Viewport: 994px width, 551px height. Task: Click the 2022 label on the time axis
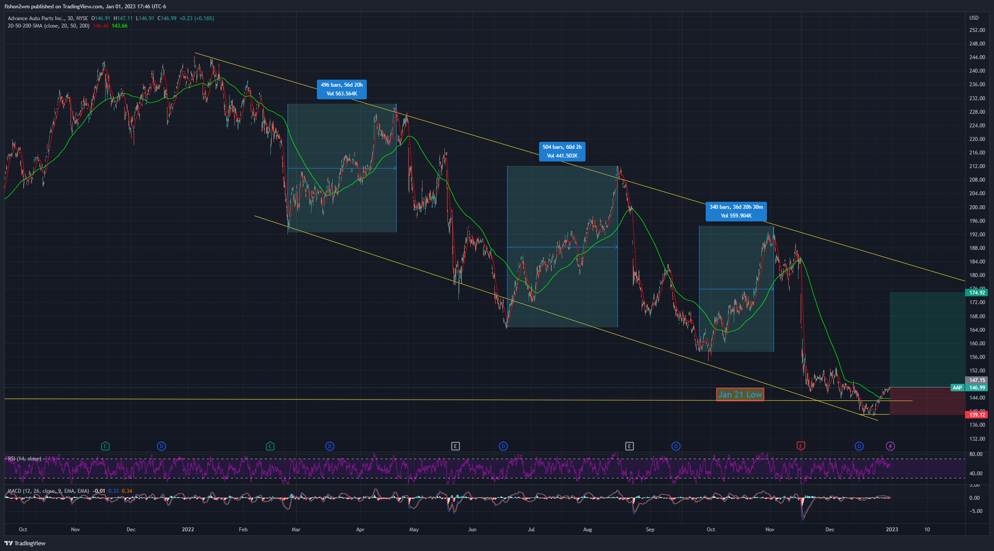188,530
